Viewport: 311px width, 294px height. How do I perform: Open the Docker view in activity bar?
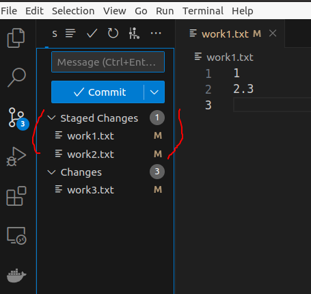(16, 276)
